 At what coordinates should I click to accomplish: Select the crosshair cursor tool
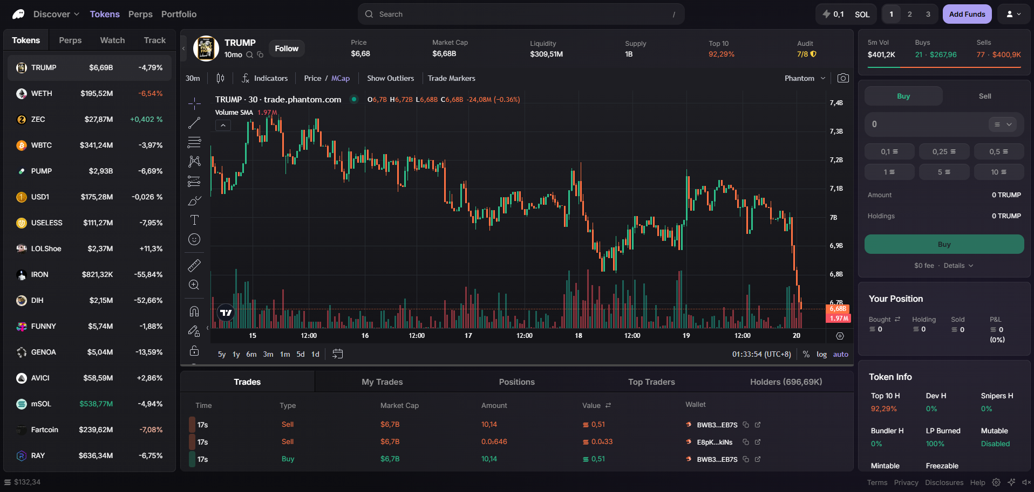[194, 103]
